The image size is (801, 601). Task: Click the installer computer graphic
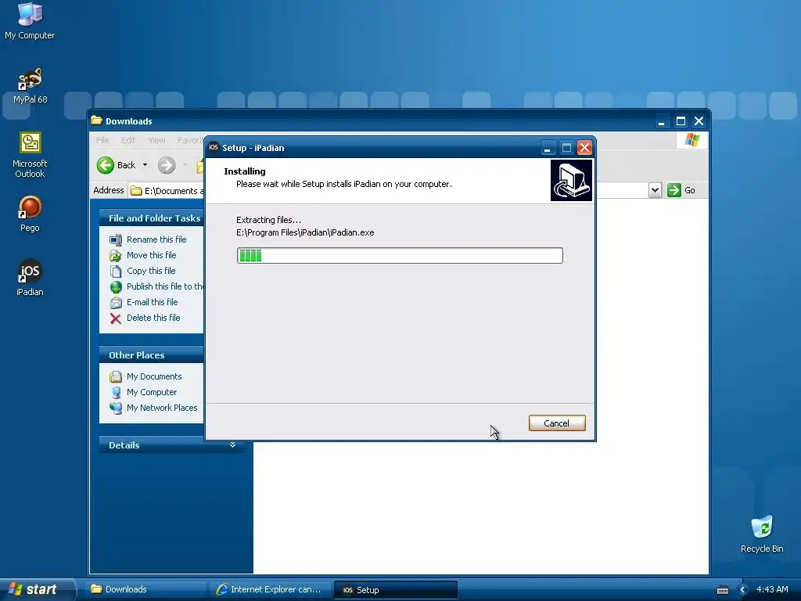[x=571, y=181]
